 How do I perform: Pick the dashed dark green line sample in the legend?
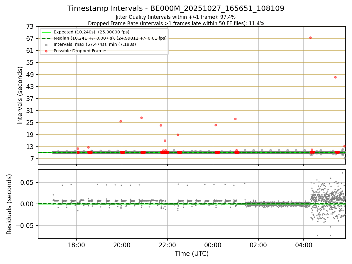46,38
